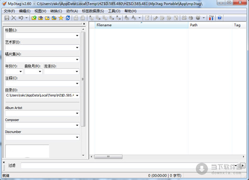Click the tag panel scrollbar up arrow

(x=83, y=29)
